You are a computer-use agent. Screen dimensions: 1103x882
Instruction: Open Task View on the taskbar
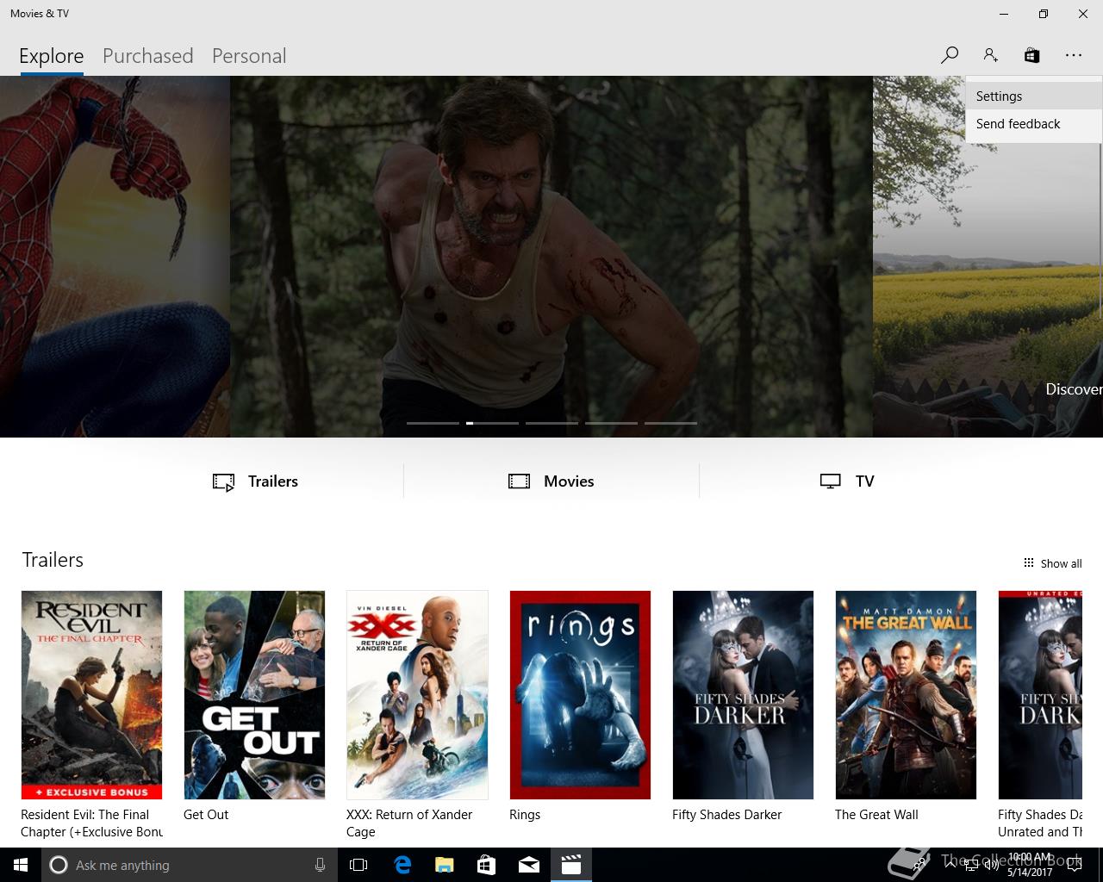pyautogui.click(x=358, y=865)
